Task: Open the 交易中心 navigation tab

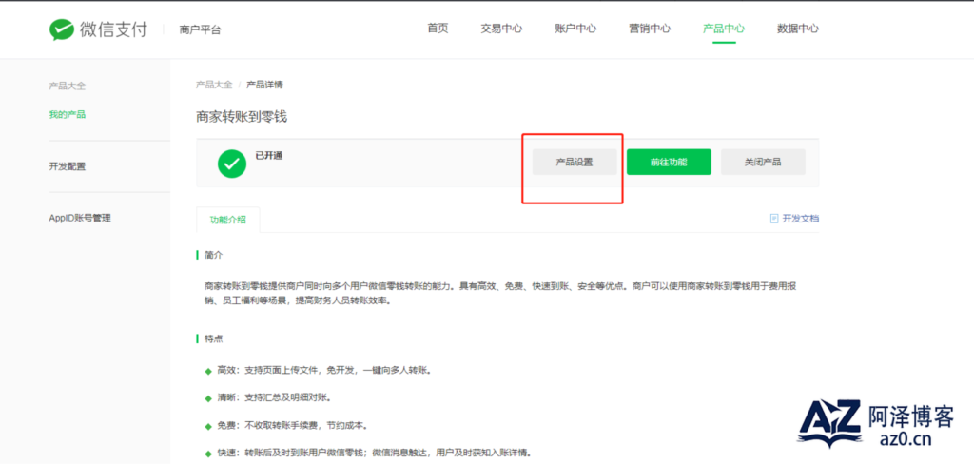Action: coord(501,29)
